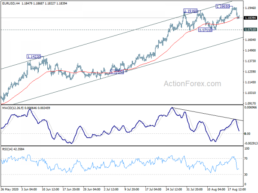
Task: Click the 2 Jul 12:00 time label
Action: [x=112, y=189]
